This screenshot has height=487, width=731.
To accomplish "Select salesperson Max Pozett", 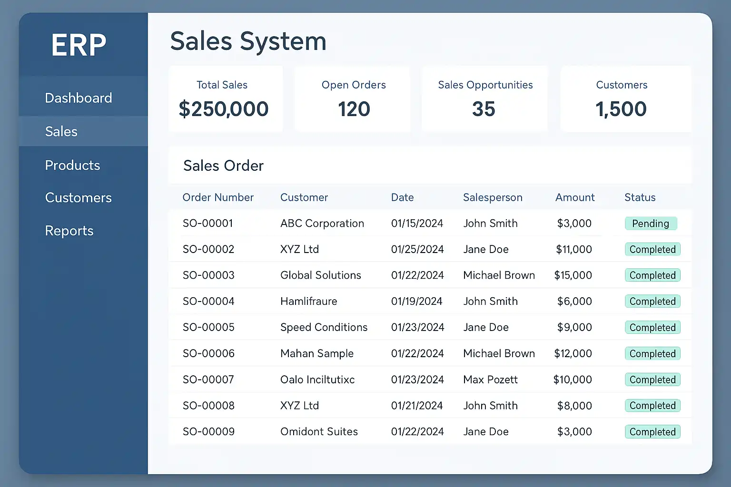I will [x=490, y=380].
